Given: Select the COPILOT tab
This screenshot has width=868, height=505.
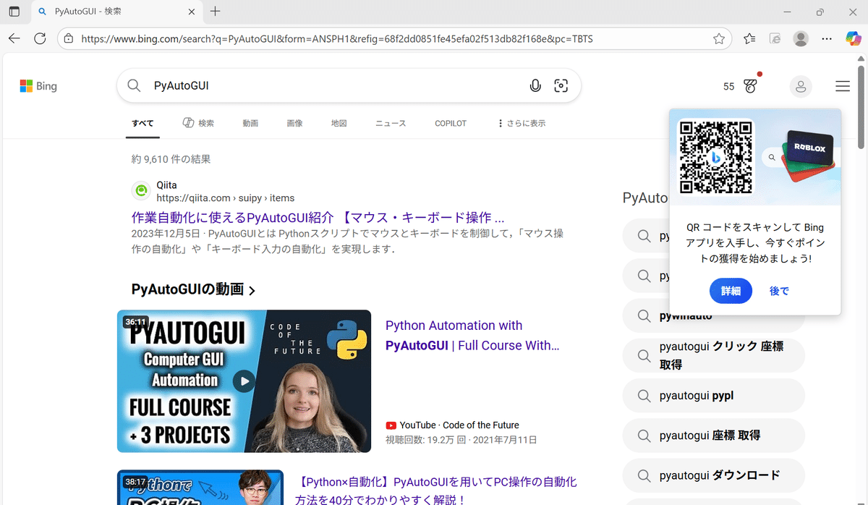Looking at the screenshot, I should [450, 123].
